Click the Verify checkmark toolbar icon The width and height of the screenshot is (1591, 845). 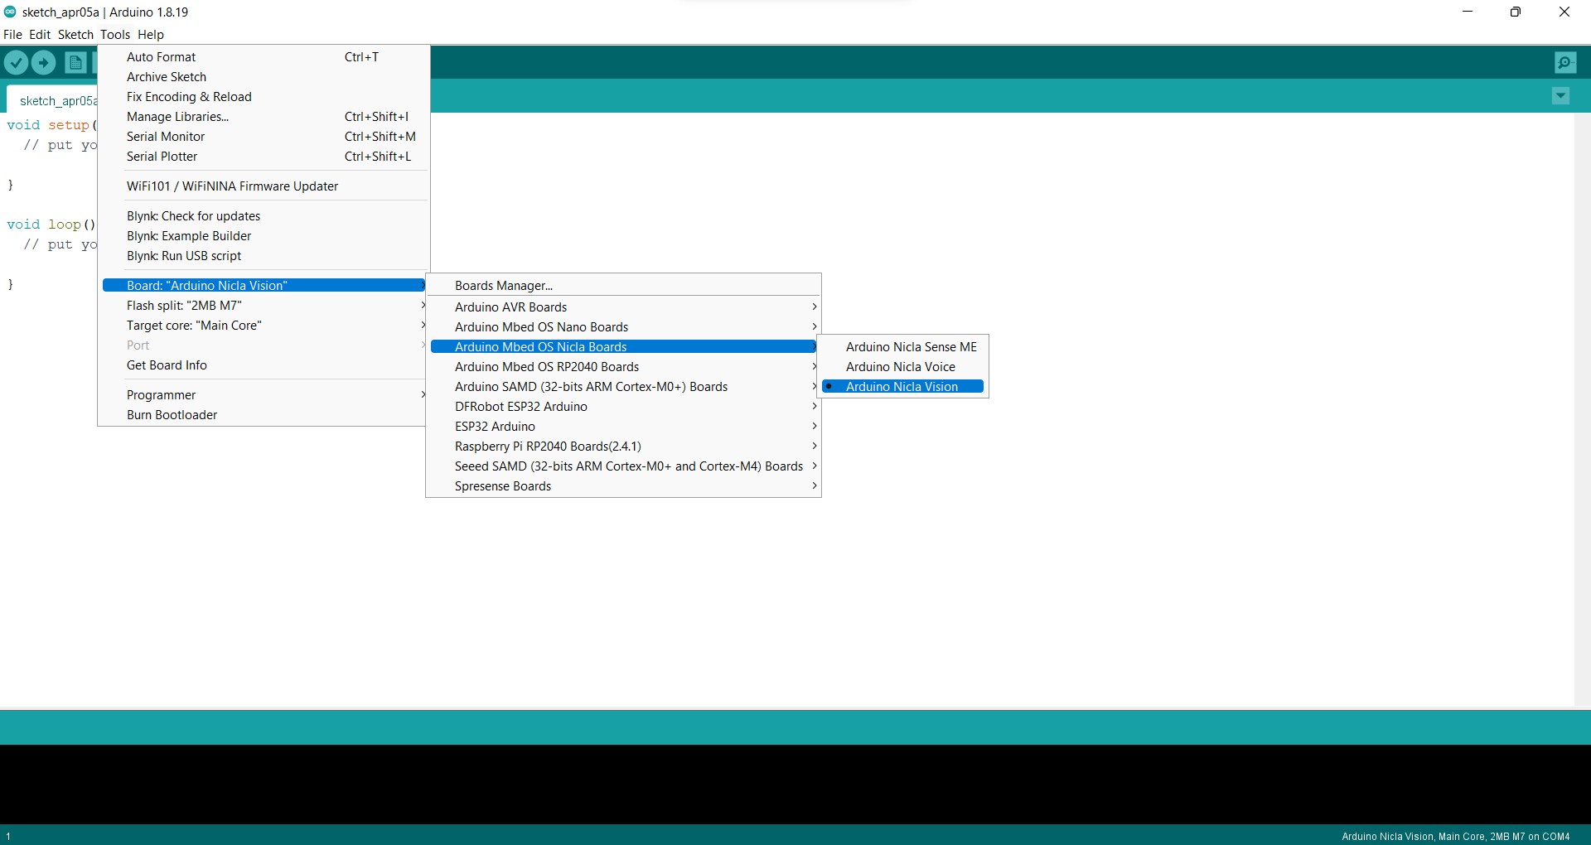pyautogui.click(x=16, y=62)
